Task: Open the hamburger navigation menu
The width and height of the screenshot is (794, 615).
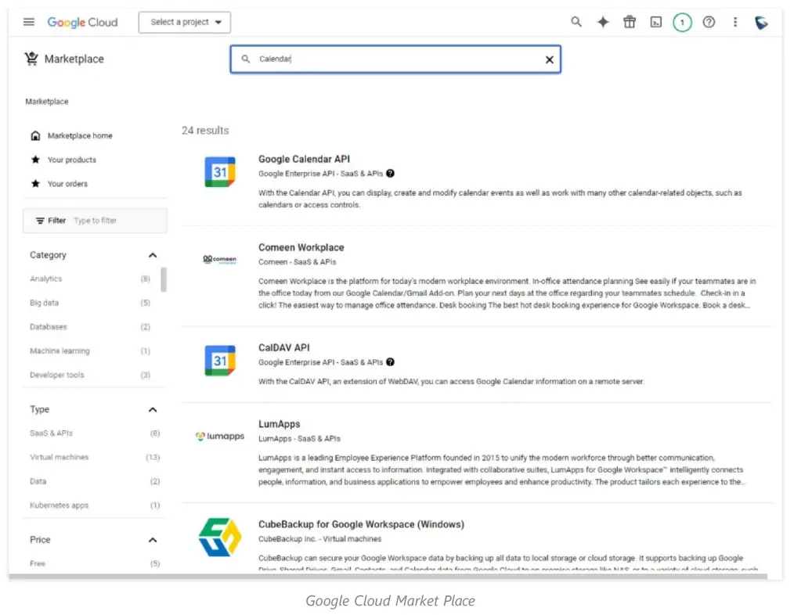Action: coord(29,22)
